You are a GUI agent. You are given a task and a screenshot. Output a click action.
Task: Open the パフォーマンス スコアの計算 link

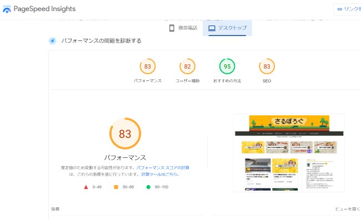pos(163,168)
